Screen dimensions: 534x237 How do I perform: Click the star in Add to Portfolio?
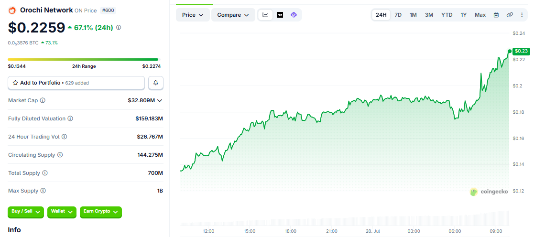(x=15, y=83)
